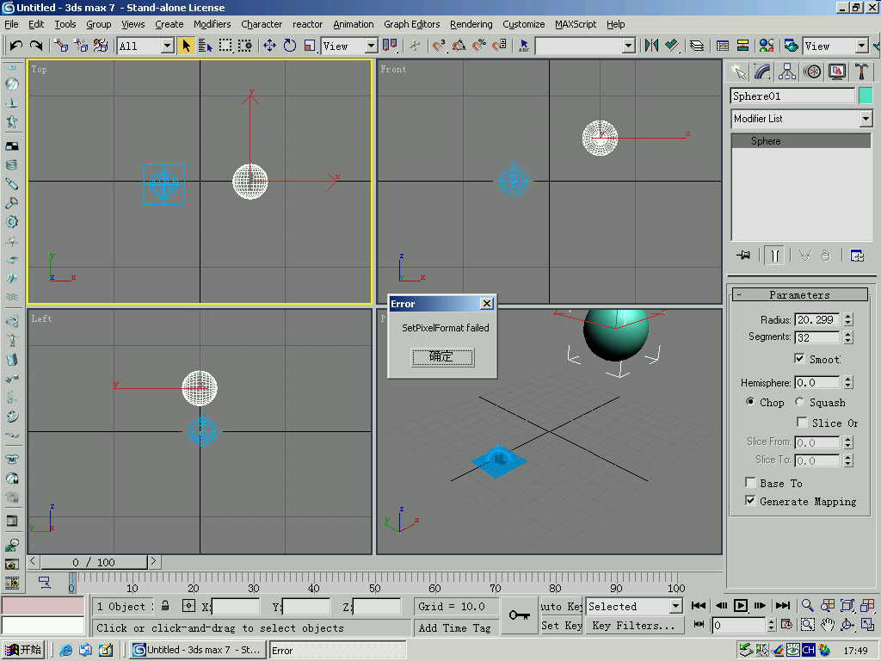This screenshot has width=881, height=661.
Task: Select the Select and Scale tool
Action: point(310,46)
